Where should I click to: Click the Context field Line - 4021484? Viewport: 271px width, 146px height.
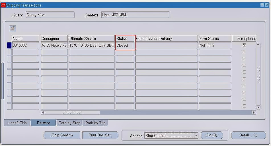(135, 15)
